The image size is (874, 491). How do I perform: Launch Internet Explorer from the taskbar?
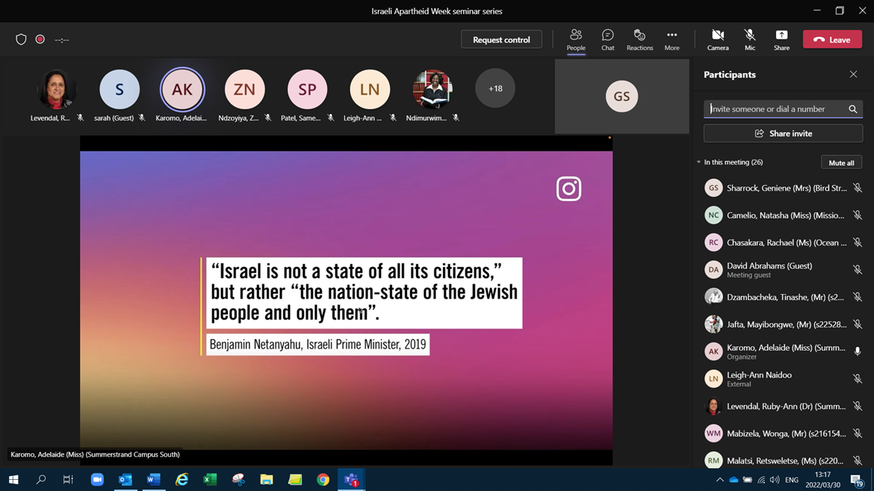click(182, 479)
